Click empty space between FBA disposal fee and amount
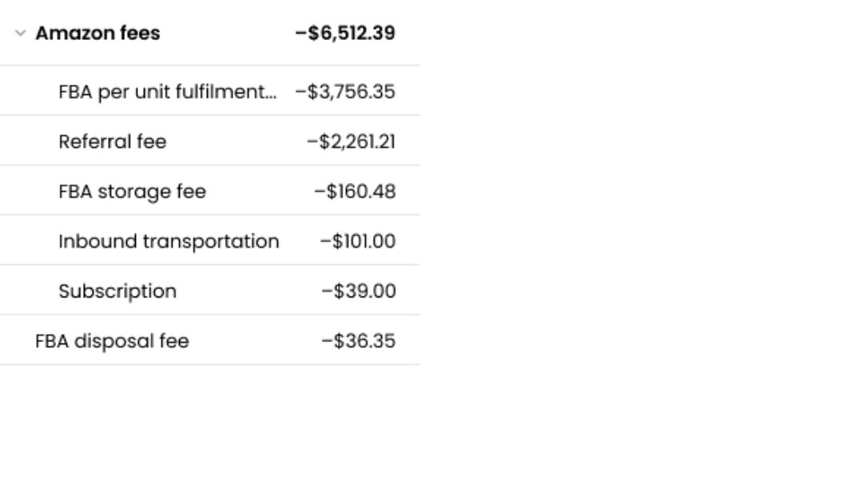The height and width of the screenshot is (486, 863). pyautogui.click(x=256, y=341)
